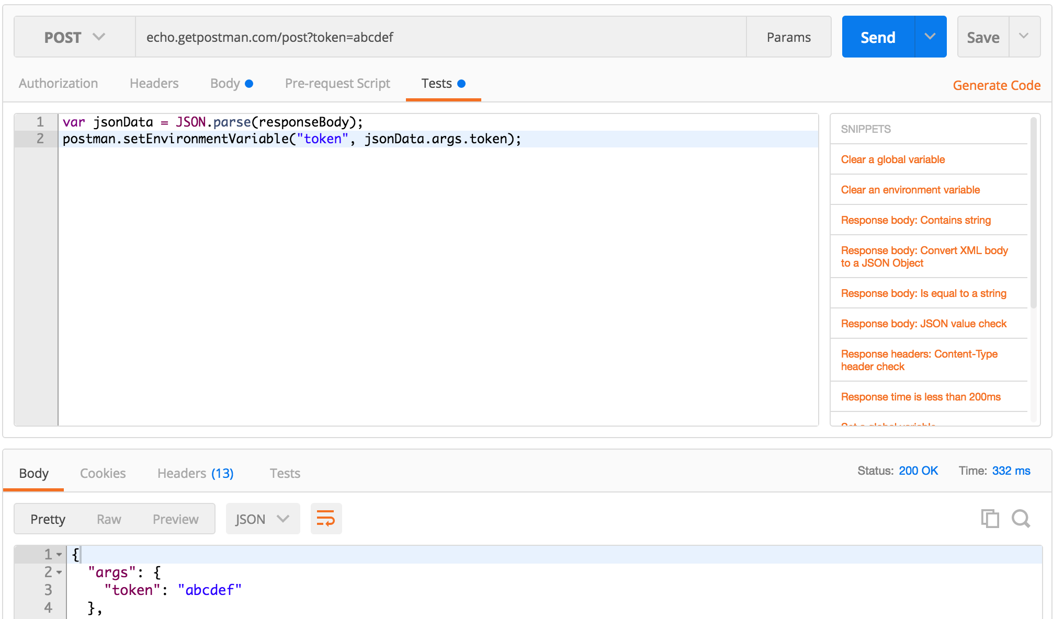Click the search icon in response body
This screenshot has height=619, width=1064.
point(1020,518)
